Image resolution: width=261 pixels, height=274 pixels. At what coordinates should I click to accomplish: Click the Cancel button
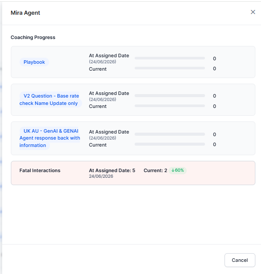[x=240, y=260]
